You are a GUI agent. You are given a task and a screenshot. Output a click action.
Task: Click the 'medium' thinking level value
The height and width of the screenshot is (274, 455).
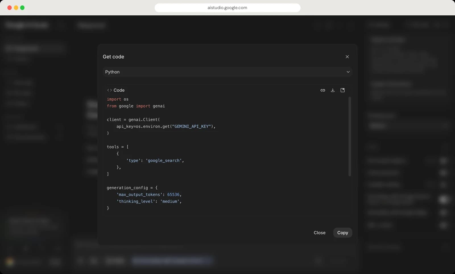pyautogui.click(x=170, y=201)
